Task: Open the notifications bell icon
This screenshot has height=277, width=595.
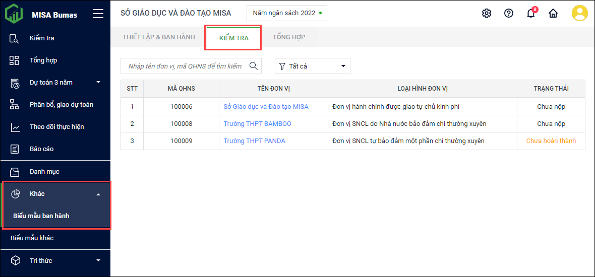Action: pyautogui.click(x=531, y=14)
